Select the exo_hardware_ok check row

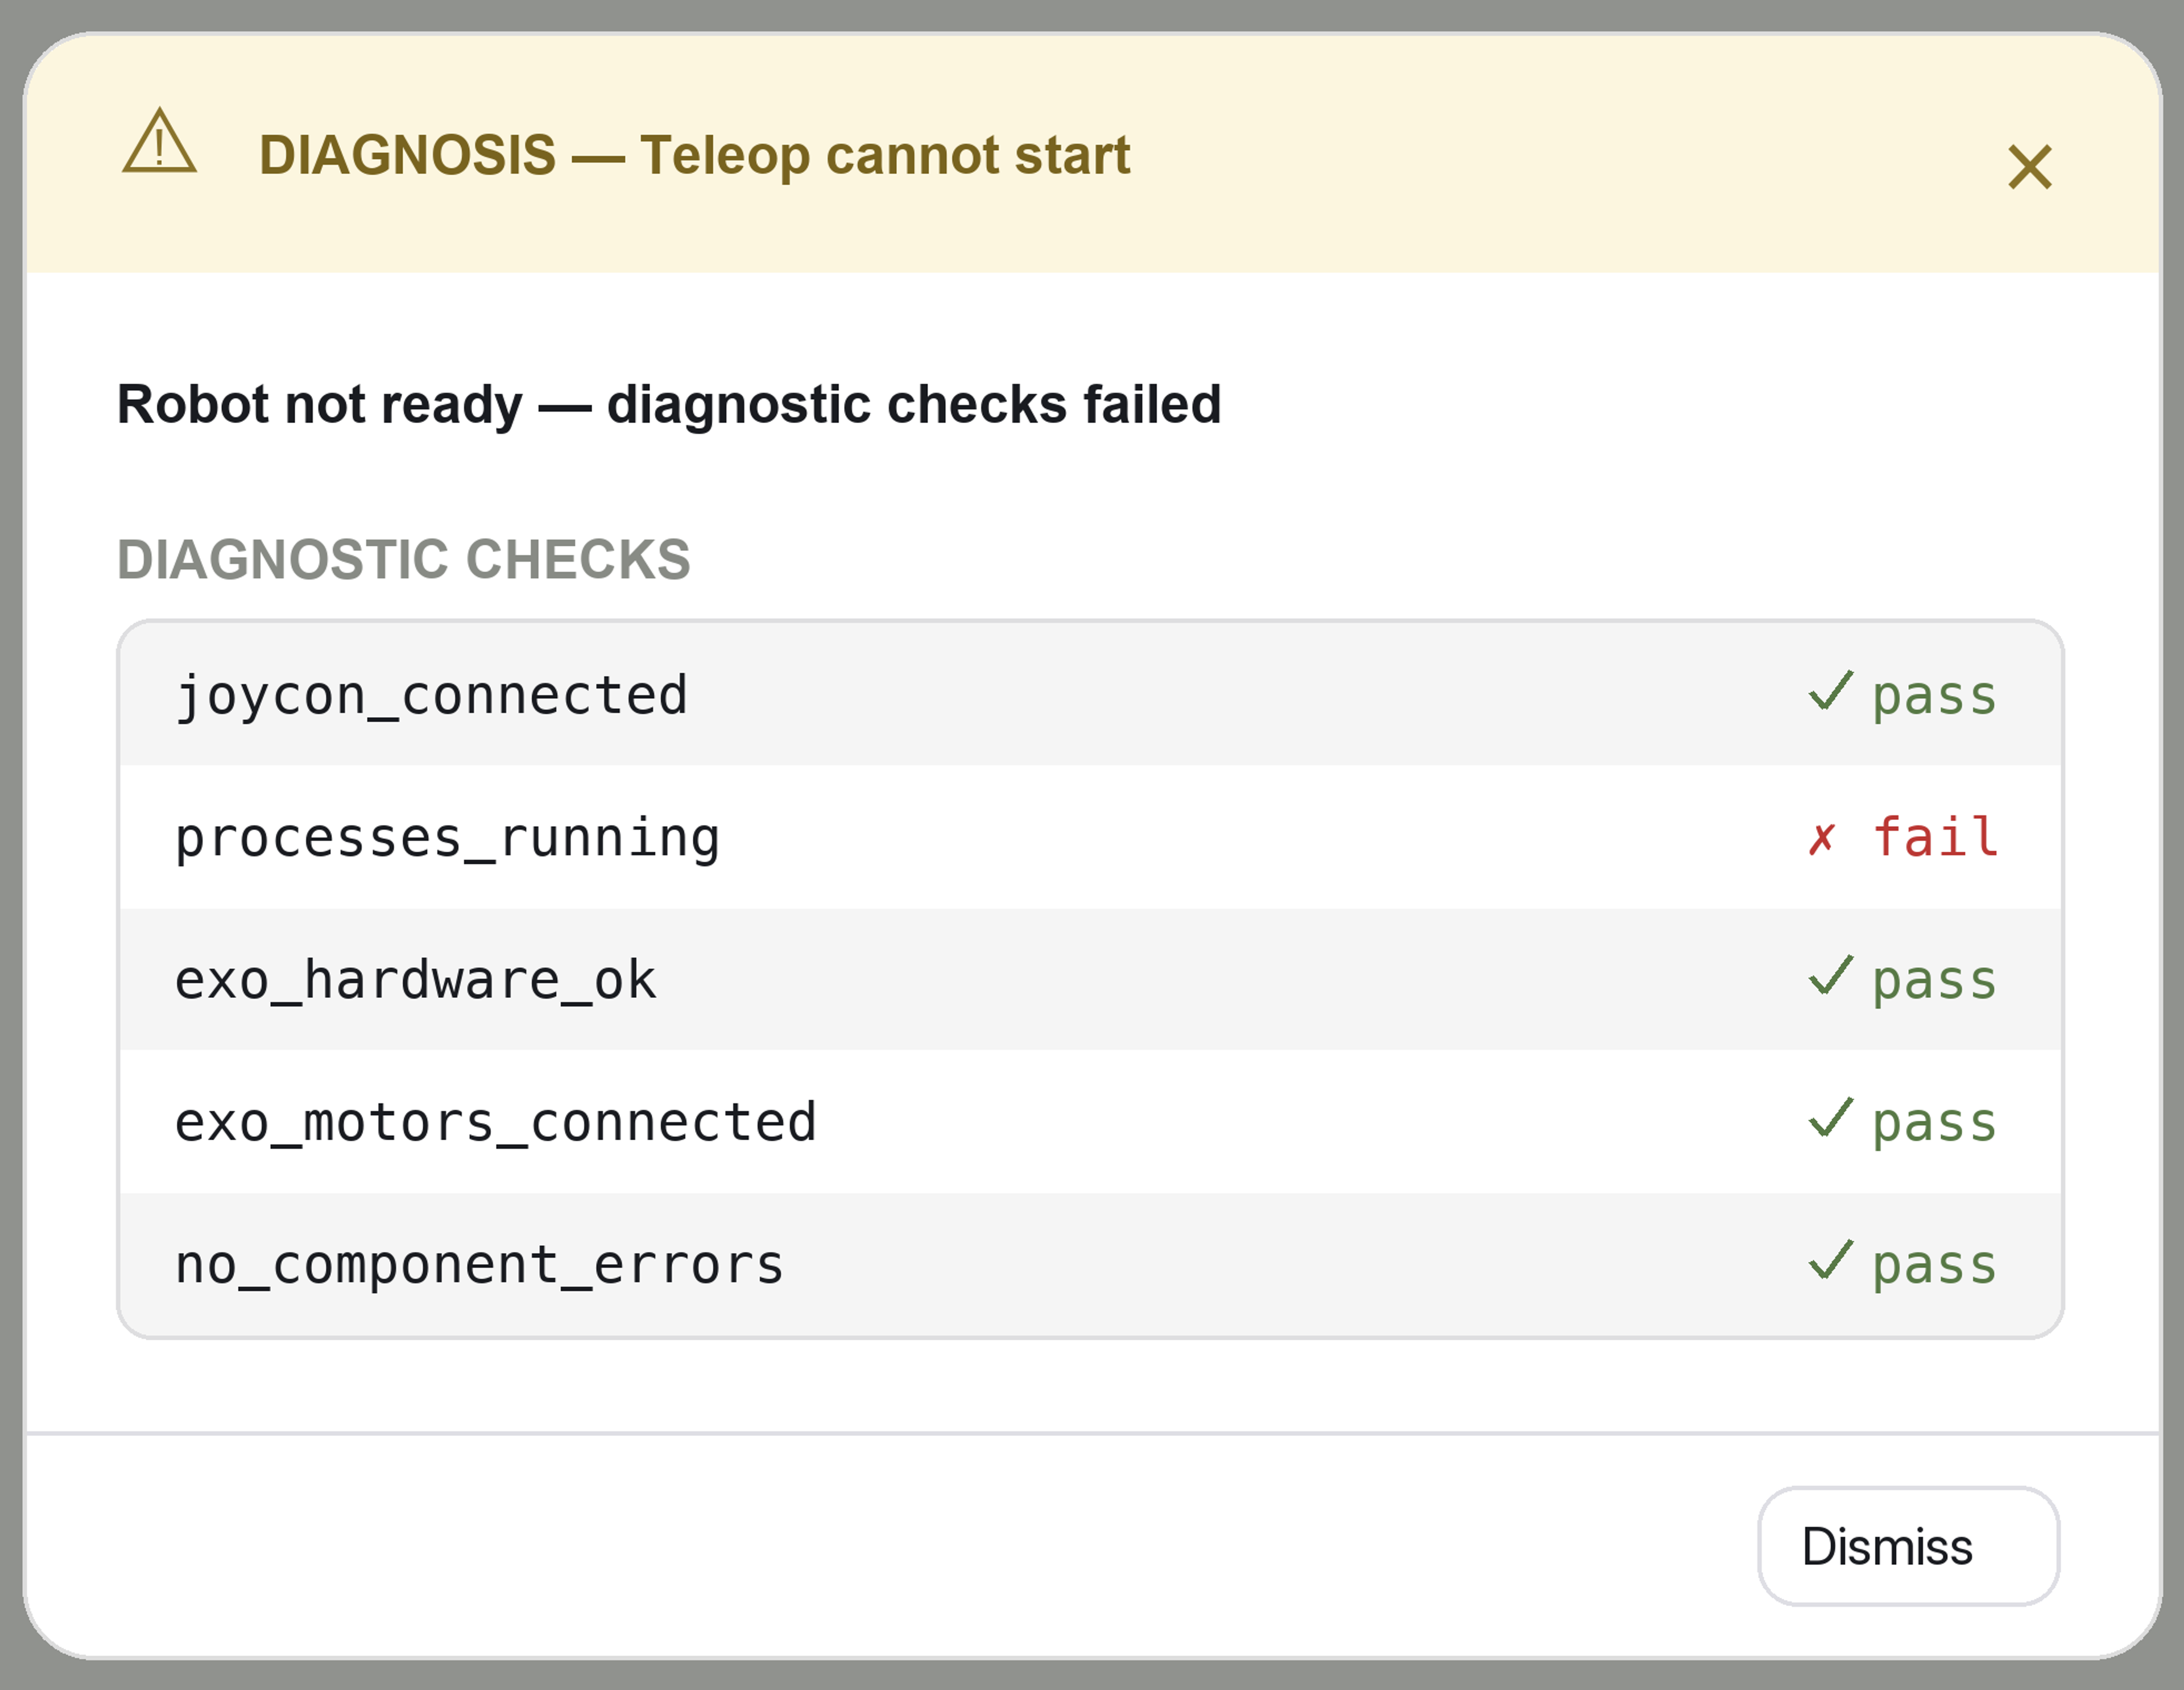click(x=1090, y=979)
